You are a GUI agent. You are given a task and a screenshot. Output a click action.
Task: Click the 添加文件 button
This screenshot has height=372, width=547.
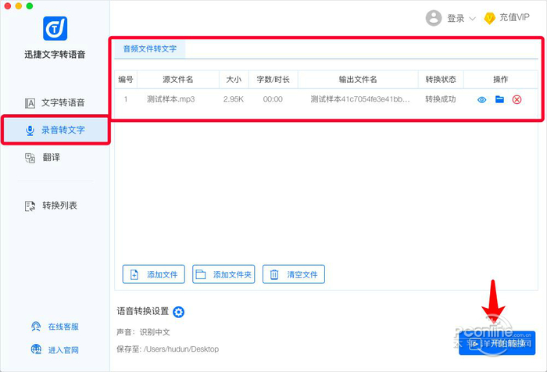[153, 274]
